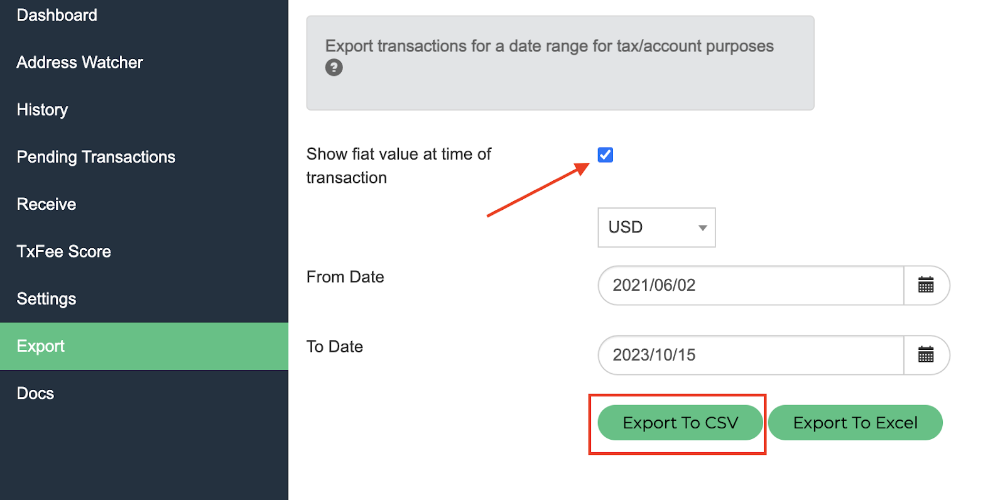
Task: Open Address Watcher from the sidebar
Action: click(80, 62)
